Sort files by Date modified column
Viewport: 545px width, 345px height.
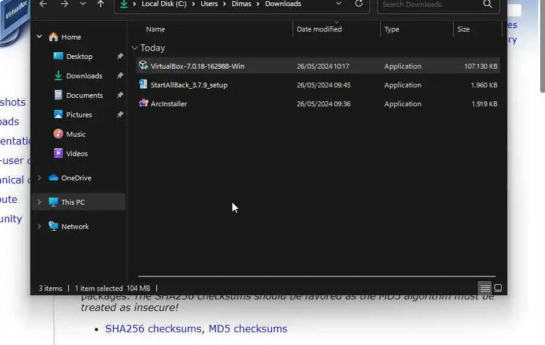pos(319,29)
